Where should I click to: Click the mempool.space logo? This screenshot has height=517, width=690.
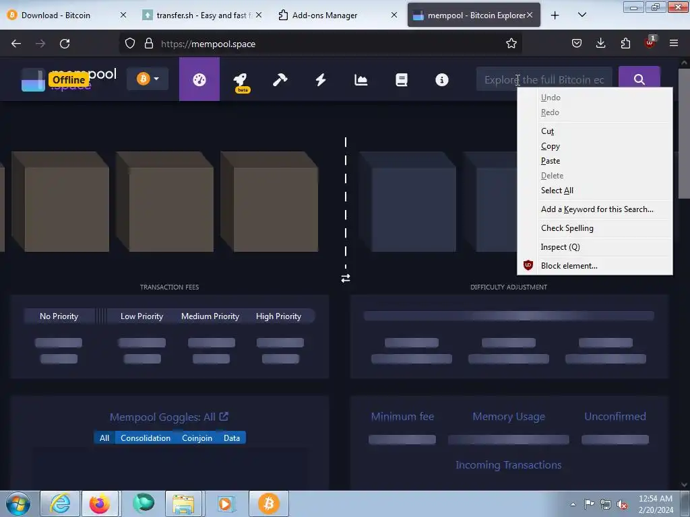[x=69, y=79]
